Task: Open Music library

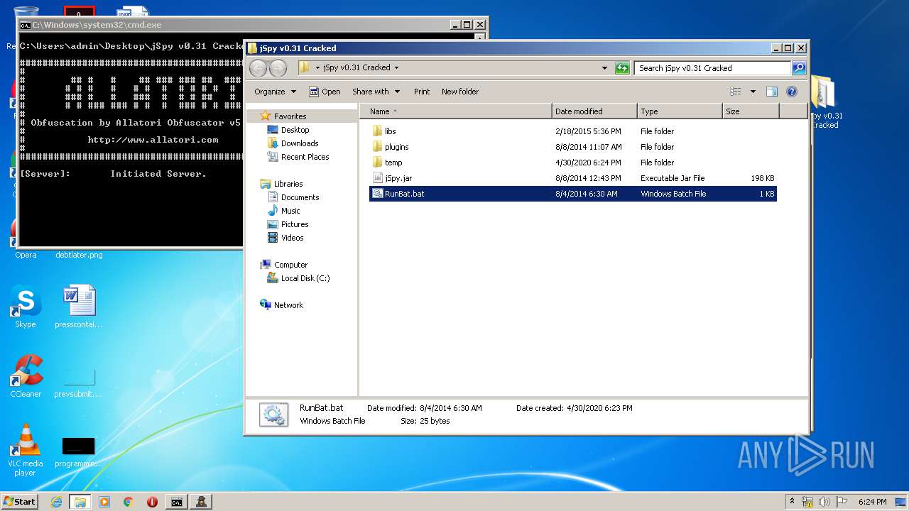Action: pos(290,211)
